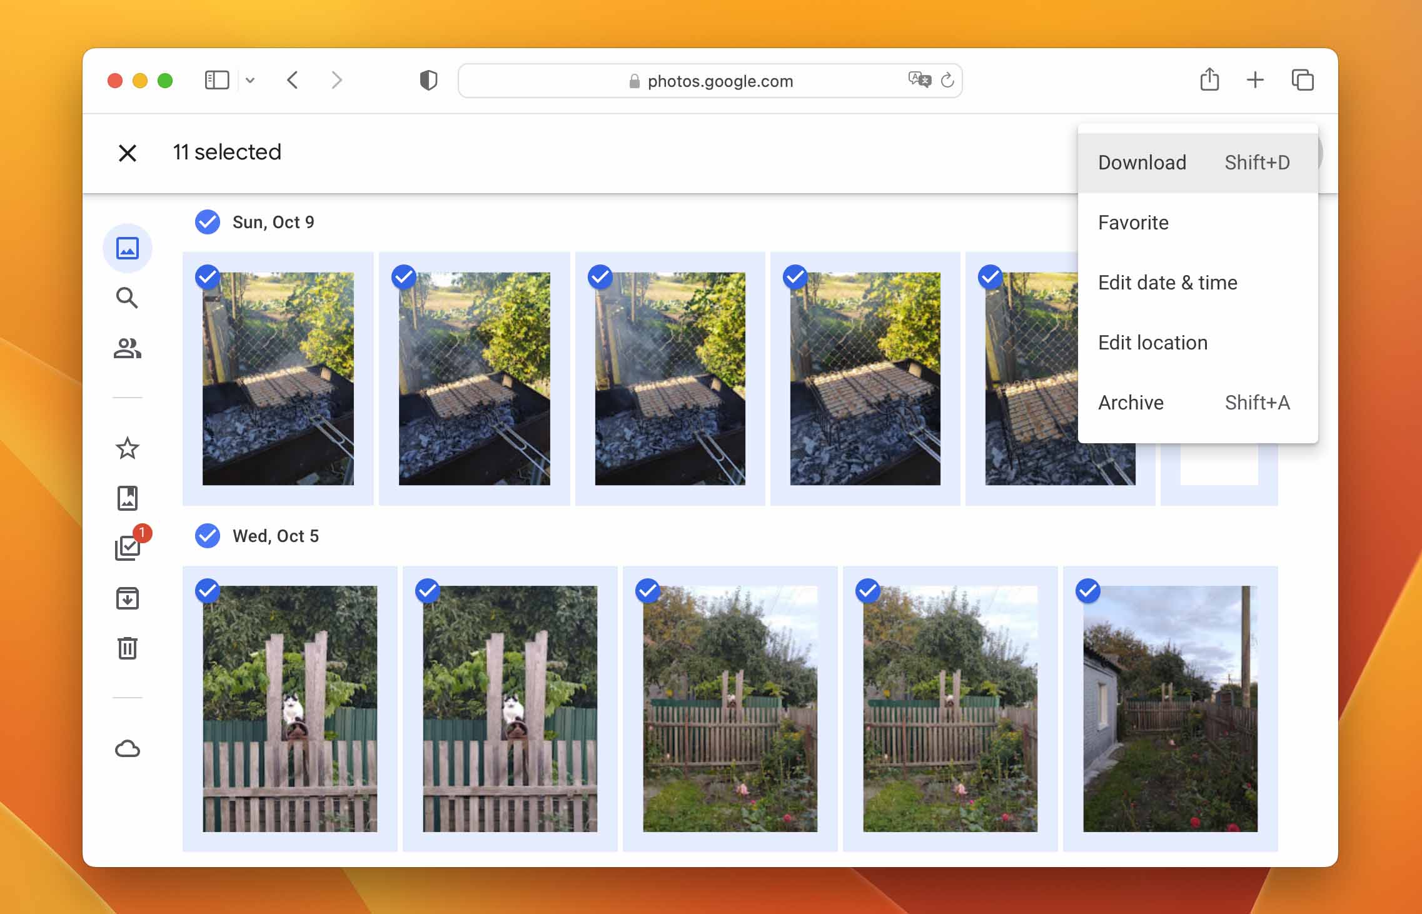Uncheck the first garden fence photo

pyautogui.click(x=648, y=590)
